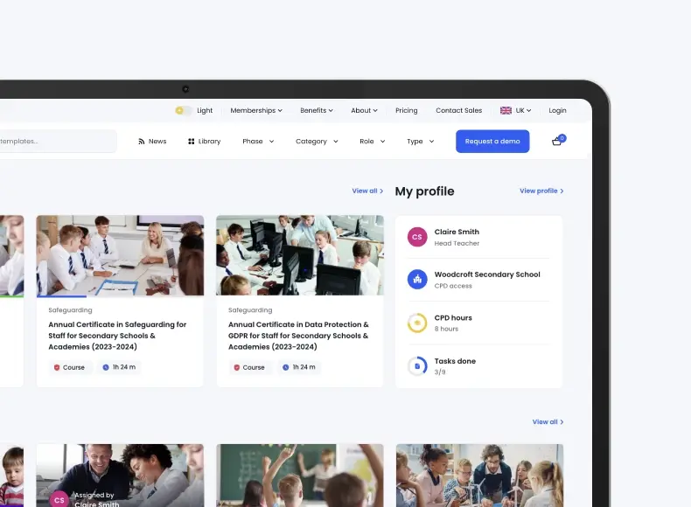Click the Library grid icon
691x507 pixels.
pos(192,142)
